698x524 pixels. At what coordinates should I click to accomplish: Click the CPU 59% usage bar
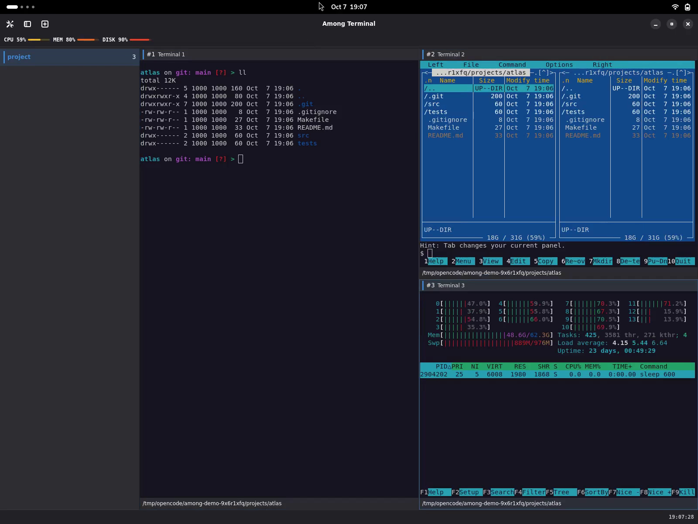(x=39, y=40)
